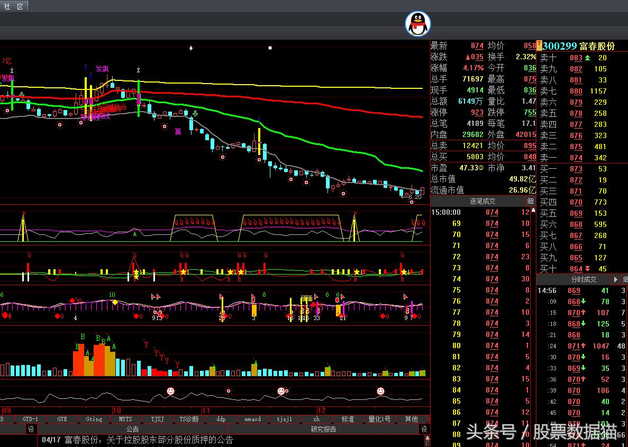This screenshot has width=628, height=447.
Task: Click the 流通市值 value 26.96亿
Action: pos(522,190)
